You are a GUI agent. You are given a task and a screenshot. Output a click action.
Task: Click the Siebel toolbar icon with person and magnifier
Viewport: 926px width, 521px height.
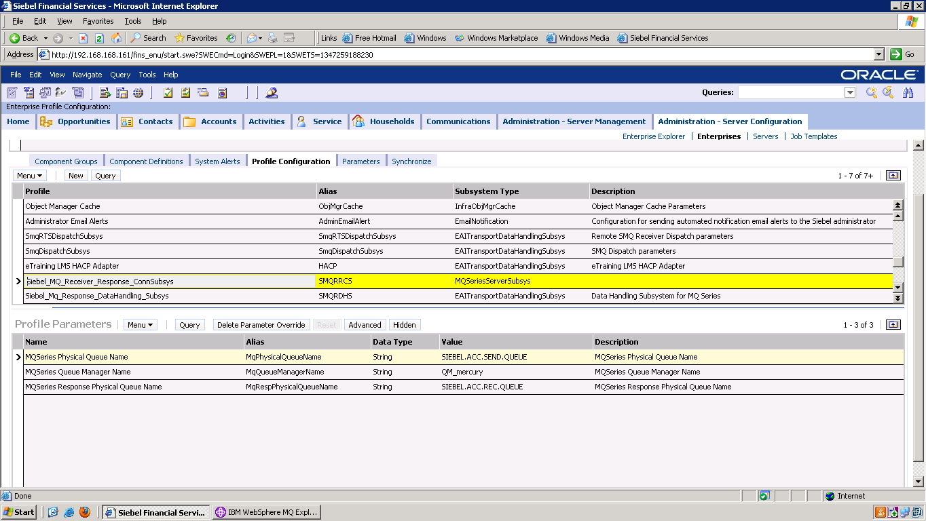[272, 93]
